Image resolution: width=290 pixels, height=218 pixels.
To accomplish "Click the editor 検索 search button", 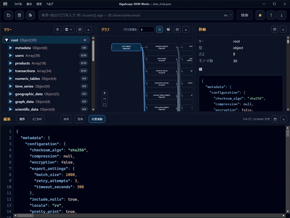I will click(x=66, y=119).
